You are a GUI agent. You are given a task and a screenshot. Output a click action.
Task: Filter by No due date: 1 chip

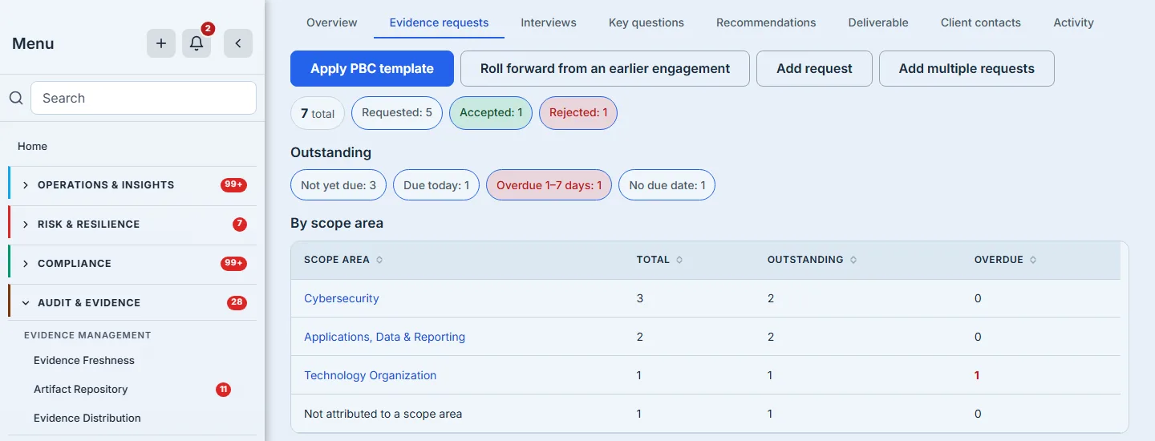coord(667,185)
